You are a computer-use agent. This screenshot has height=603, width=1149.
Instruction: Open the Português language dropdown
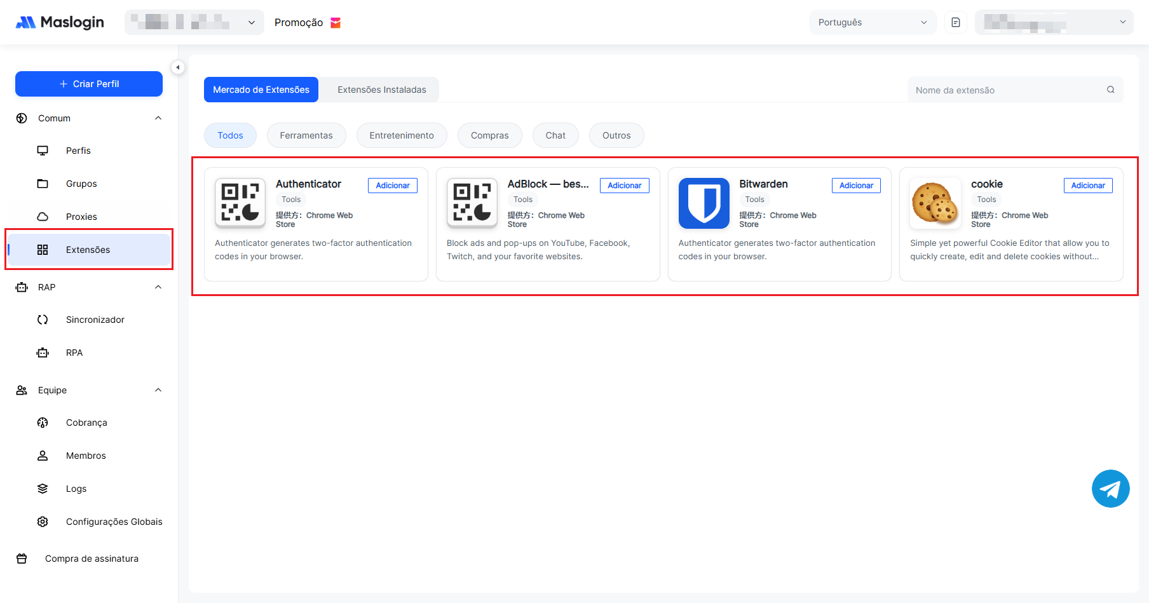click(x=872, y=22)
